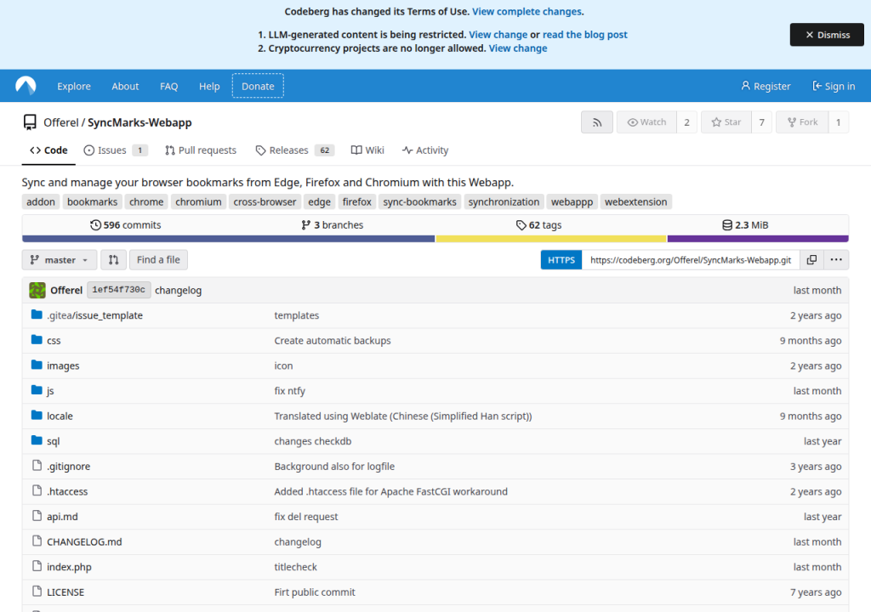The width and height of the screenshot is (871, 612).
Task: Click the .gitea/issue_template folder icon
Action: point(37,314)
